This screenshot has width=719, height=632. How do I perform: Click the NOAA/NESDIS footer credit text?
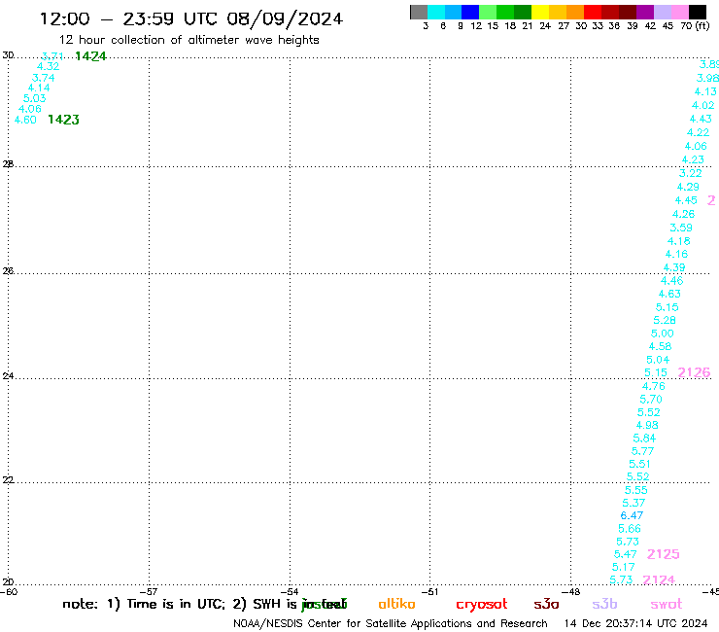coord(391,623)
